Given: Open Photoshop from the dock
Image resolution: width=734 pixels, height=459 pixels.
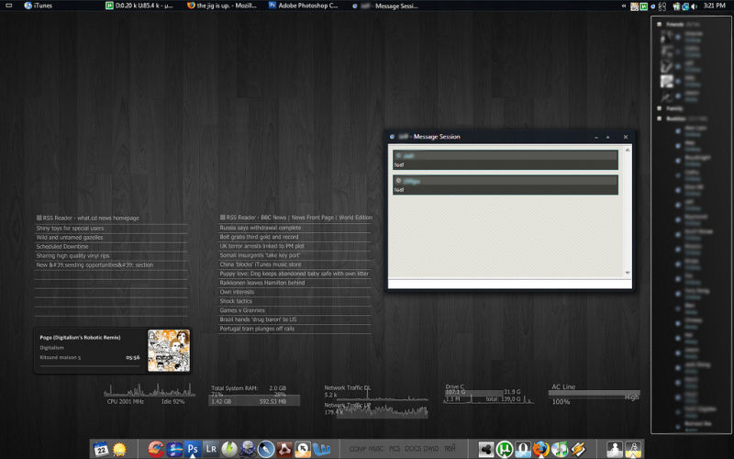Looking at the screenshot, I should coord(194,449).
